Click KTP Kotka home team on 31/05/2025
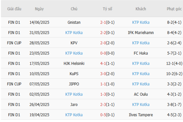The width and height of the screenshot is (183, 122). (x=74, y=33)
